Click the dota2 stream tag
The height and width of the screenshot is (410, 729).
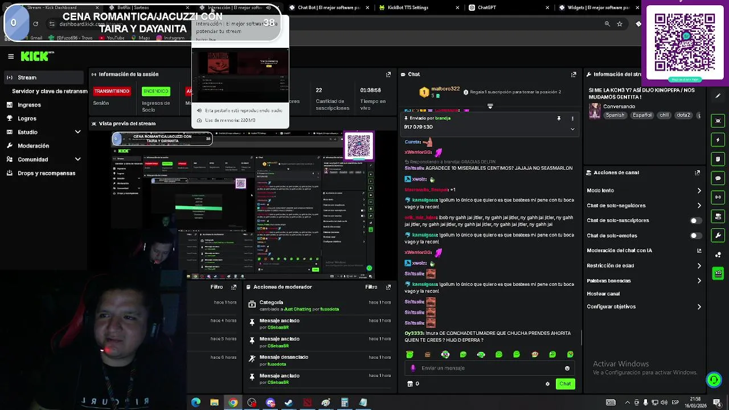(x=683, y=115)
